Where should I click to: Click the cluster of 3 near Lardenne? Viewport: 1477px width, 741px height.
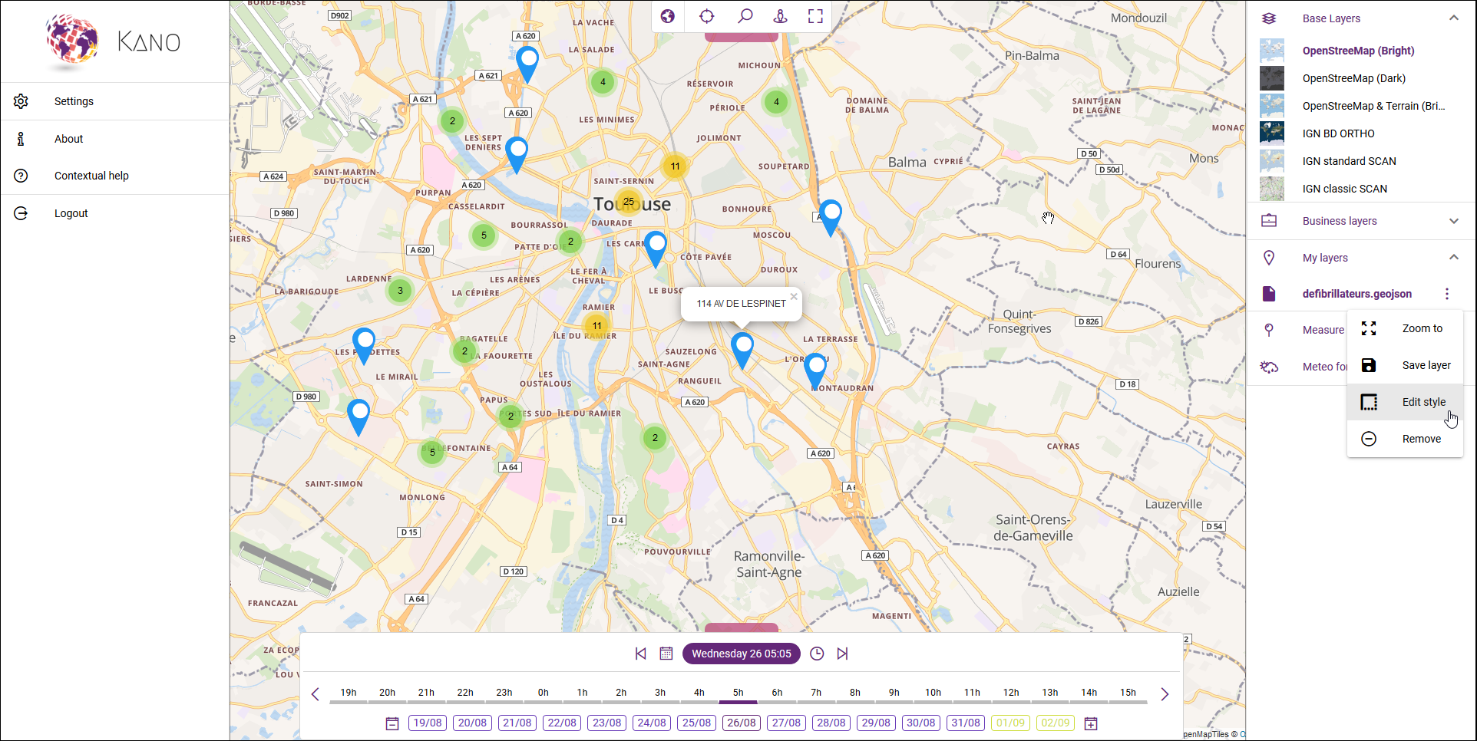(x=400, y=291)
